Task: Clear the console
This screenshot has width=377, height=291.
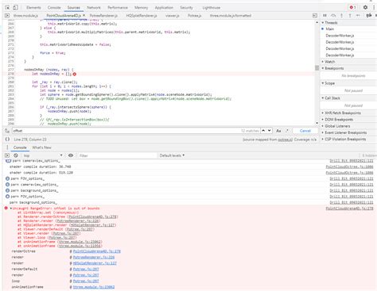Action: click(x=16, y=155)
